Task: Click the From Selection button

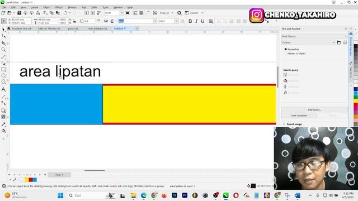Action: 299,116
